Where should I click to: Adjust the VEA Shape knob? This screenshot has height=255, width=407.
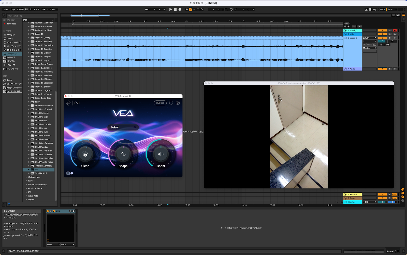[123, 154]
